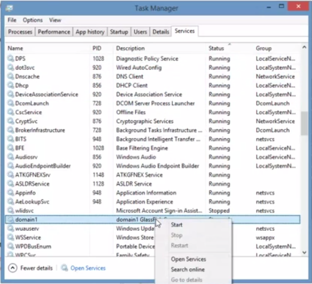
Task: Collapse view with Fewer details arrow
Action: click(x=13, y=268)
